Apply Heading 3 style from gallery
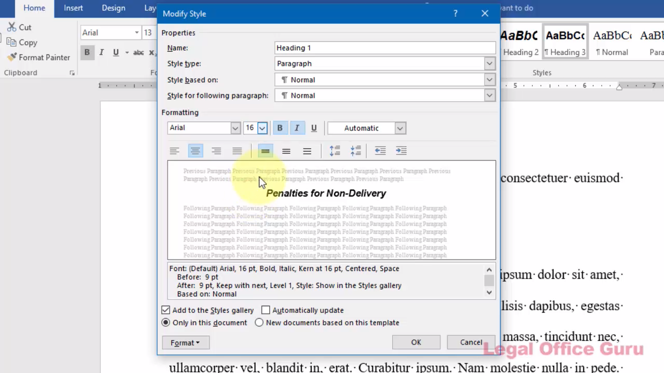664x373 pixels. click(565, 42)
